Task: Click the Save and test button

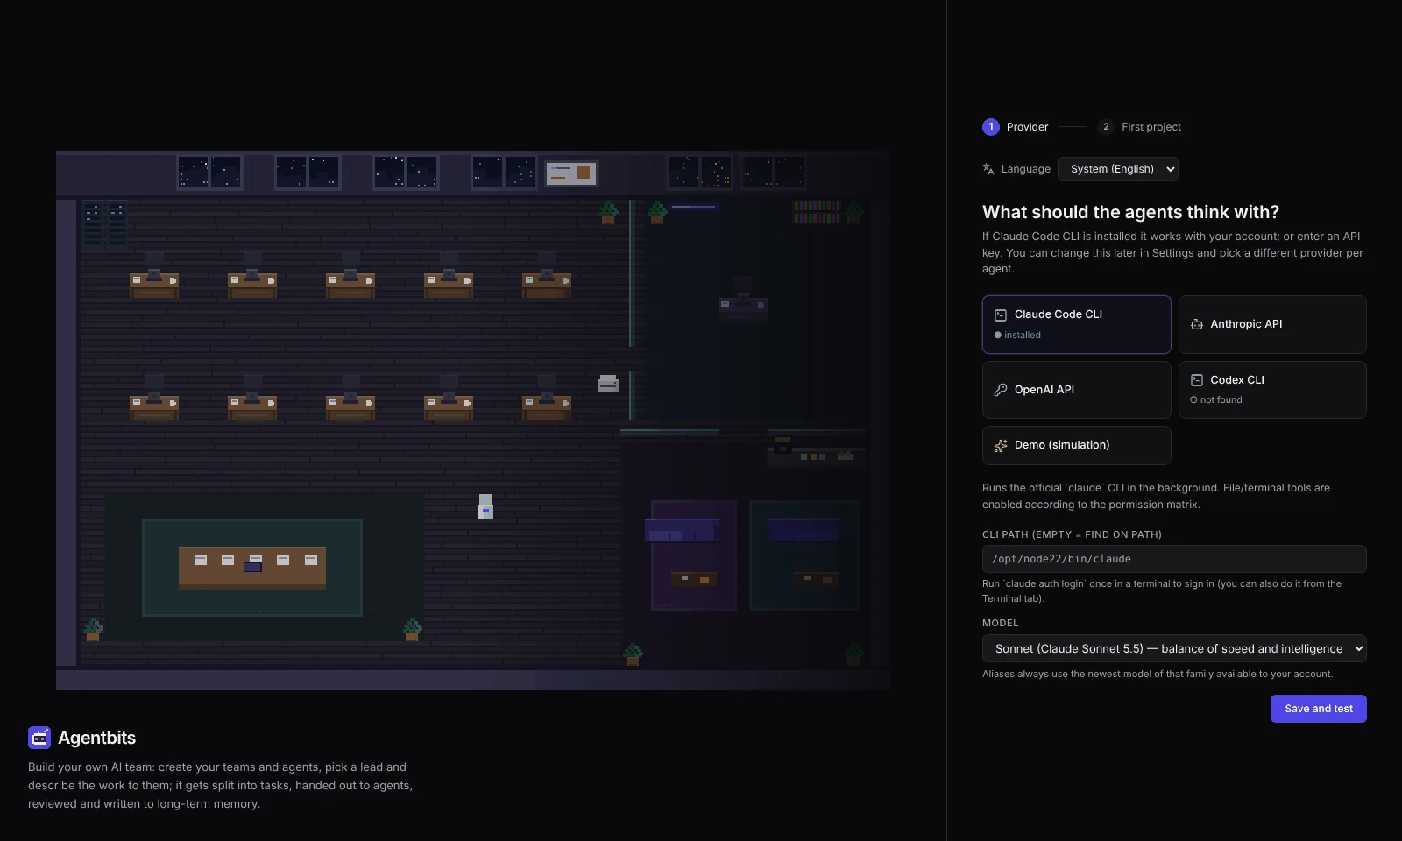Action: 1318,709
